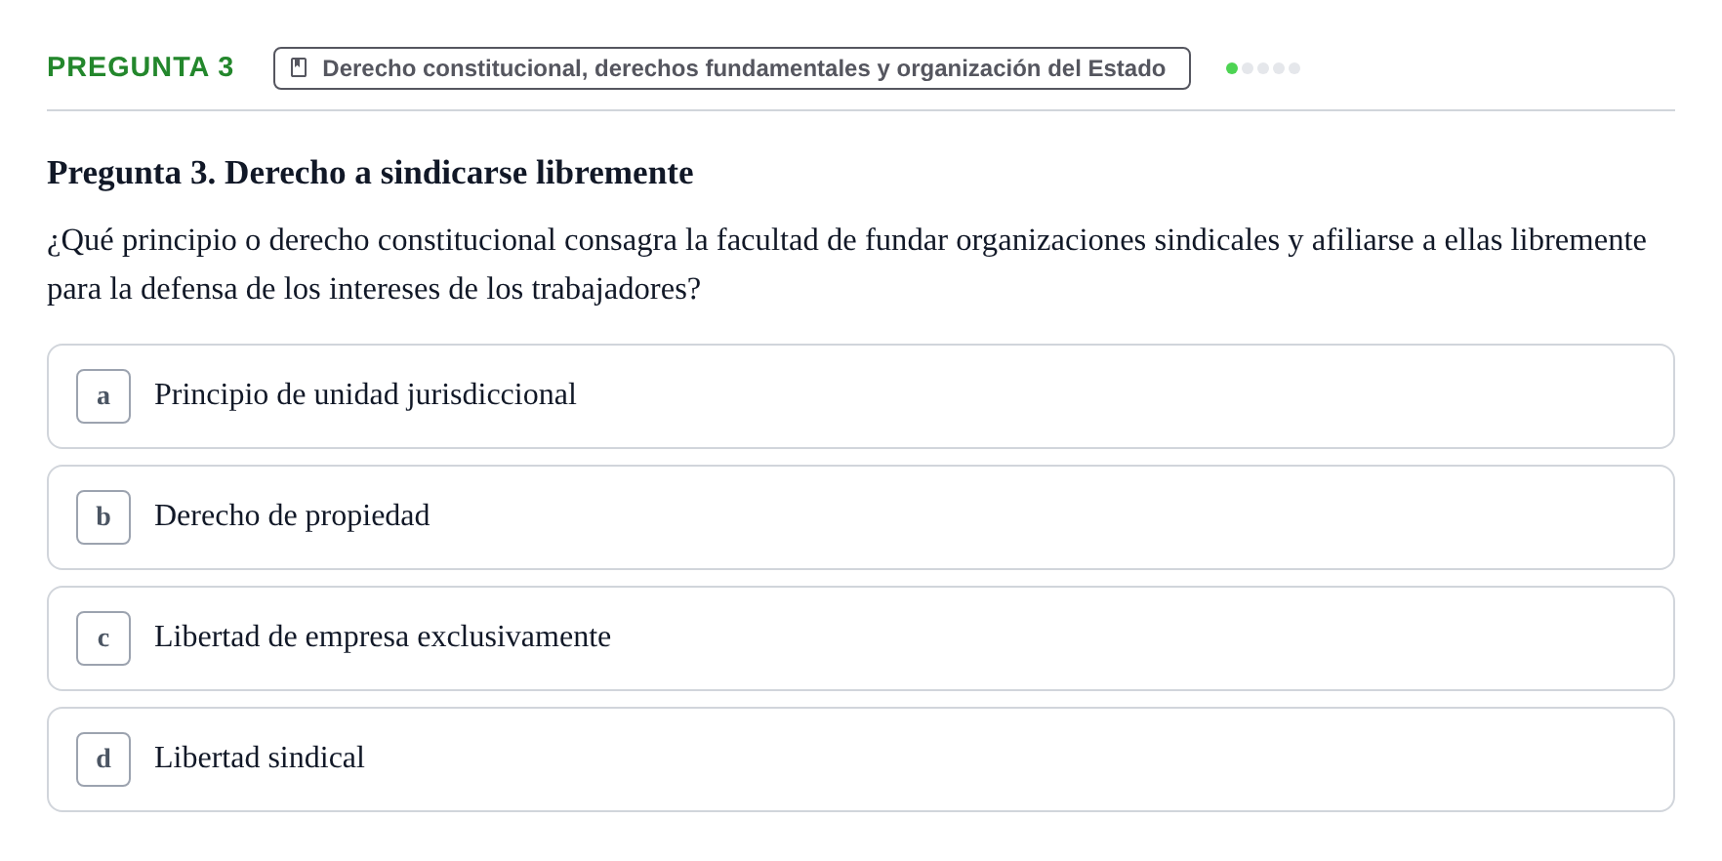Select option d letter box
Viewport: 1722px width, 861px height.
[103, 759]
